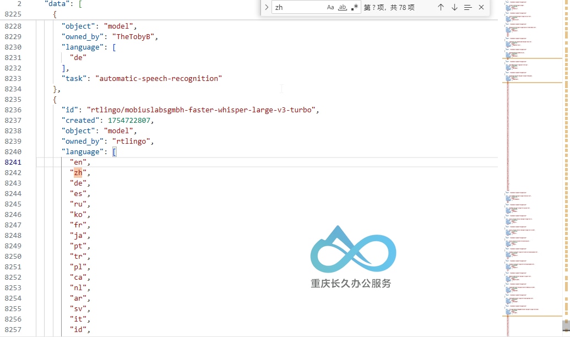570x337 pixels.
Task: Click the sticky scroll line "data": [
Action: click(x=63, y=4)
